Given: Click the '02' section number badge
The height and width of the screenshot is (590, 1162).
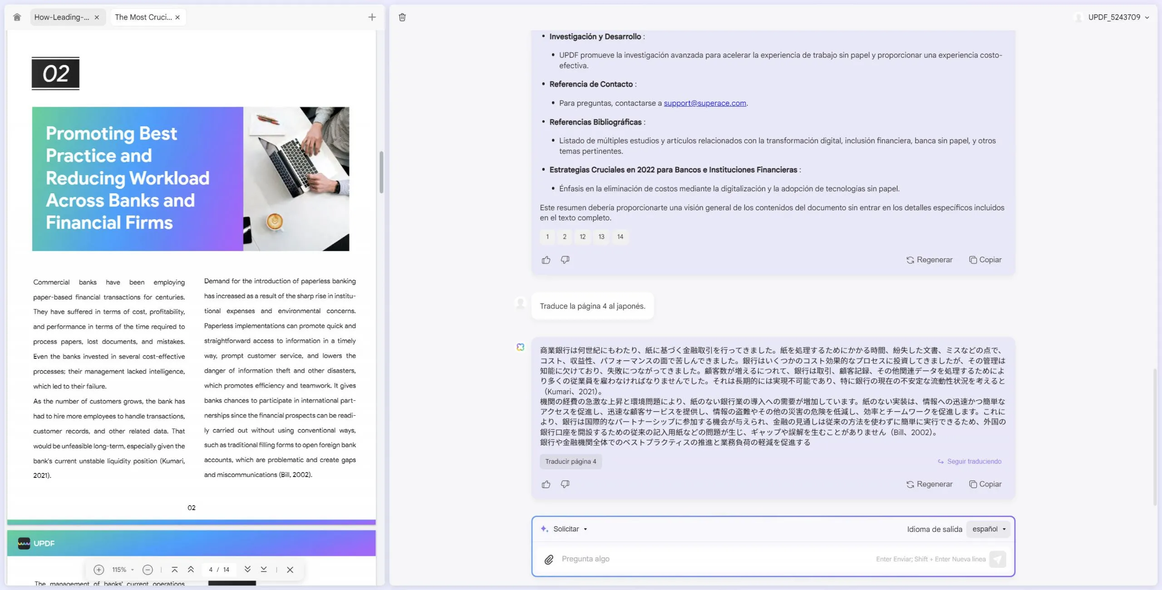Looking at the screenshot, I should [x=55, y=74].
